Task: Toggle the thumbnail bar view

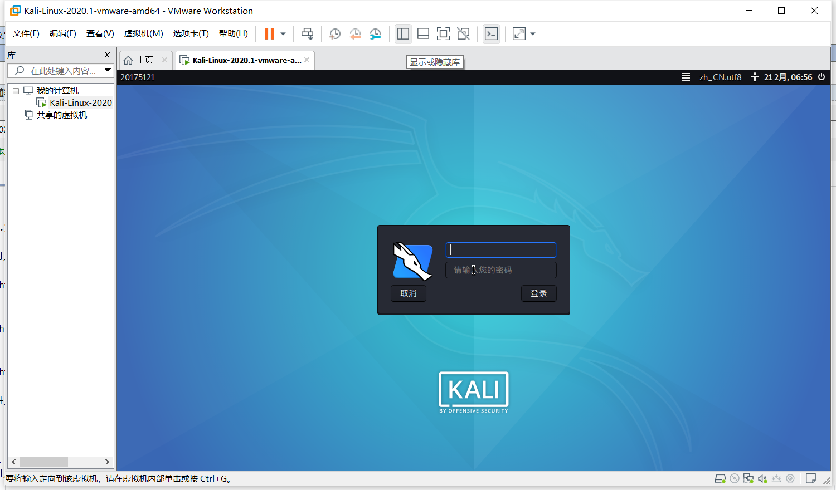Action: coord(423,34)
